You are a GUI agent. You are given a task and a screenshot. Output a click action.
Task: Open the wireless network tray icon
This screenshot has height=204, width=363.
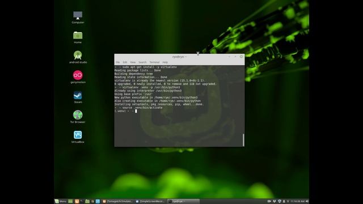tap(288, 202)
